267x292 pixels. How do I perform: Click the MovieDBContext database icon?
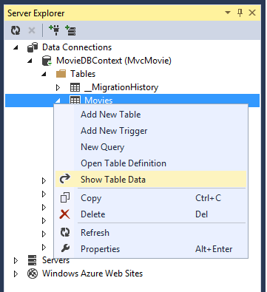pyautogui.click(x=47, y=61)
